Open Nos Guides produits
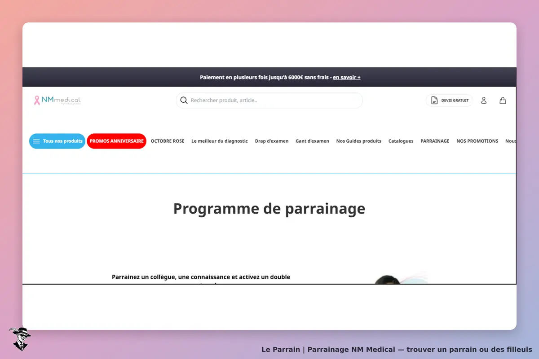Screen dimensions: 539x359 [x=359, y=141]
